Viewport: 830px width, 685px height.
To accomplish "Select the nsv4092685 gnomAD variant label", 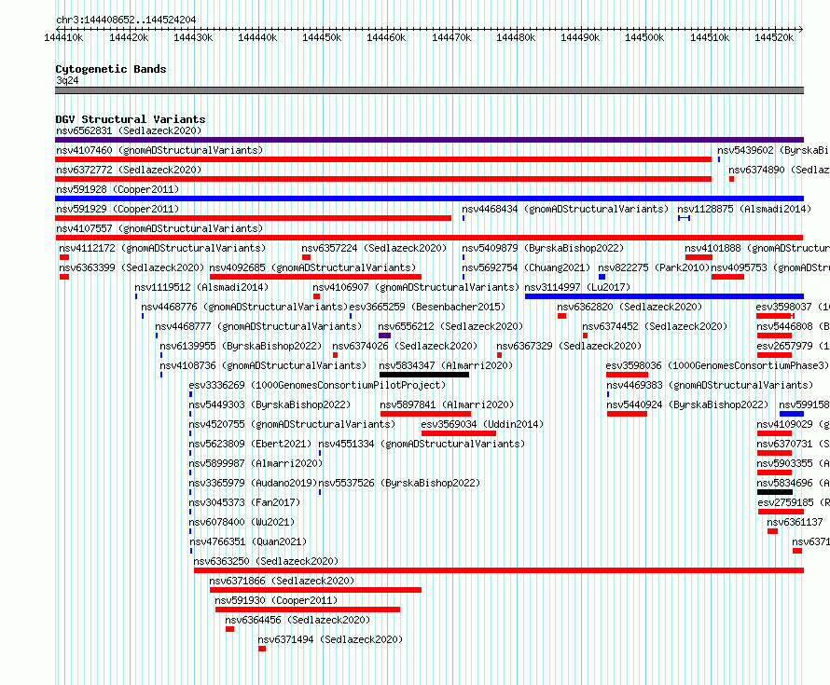I will [x=312, y=267].
